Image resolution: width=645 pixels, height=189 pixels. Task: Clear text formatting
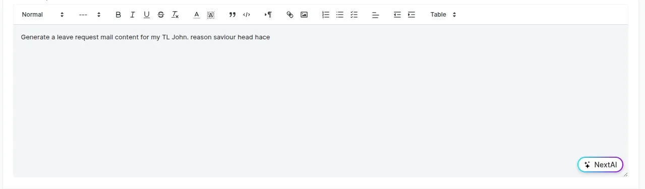pos(175,15)
